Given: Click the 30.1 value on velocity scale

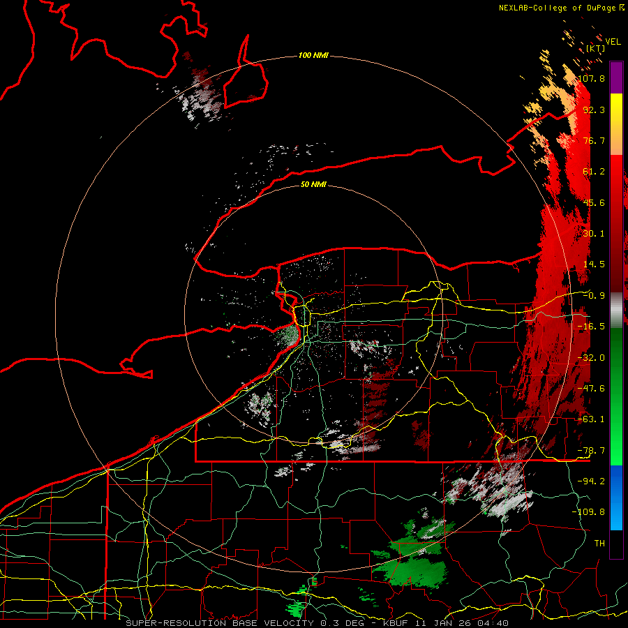Looking at the screenshot, I should click(x=594, y=234).
